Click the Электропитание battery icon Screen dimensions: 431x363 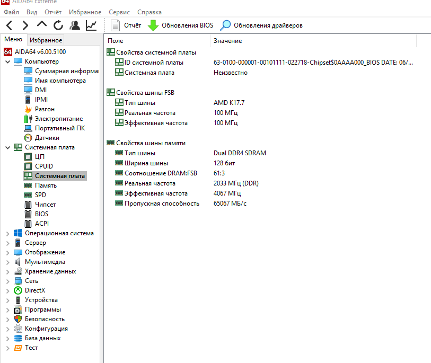tap(28, 119)
